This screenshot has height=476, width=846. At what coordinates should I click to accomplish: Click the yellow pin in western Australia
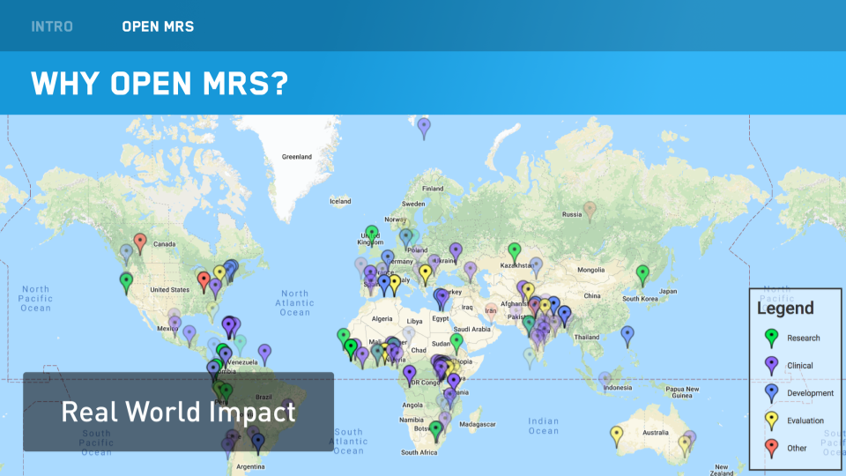point(617,434)
